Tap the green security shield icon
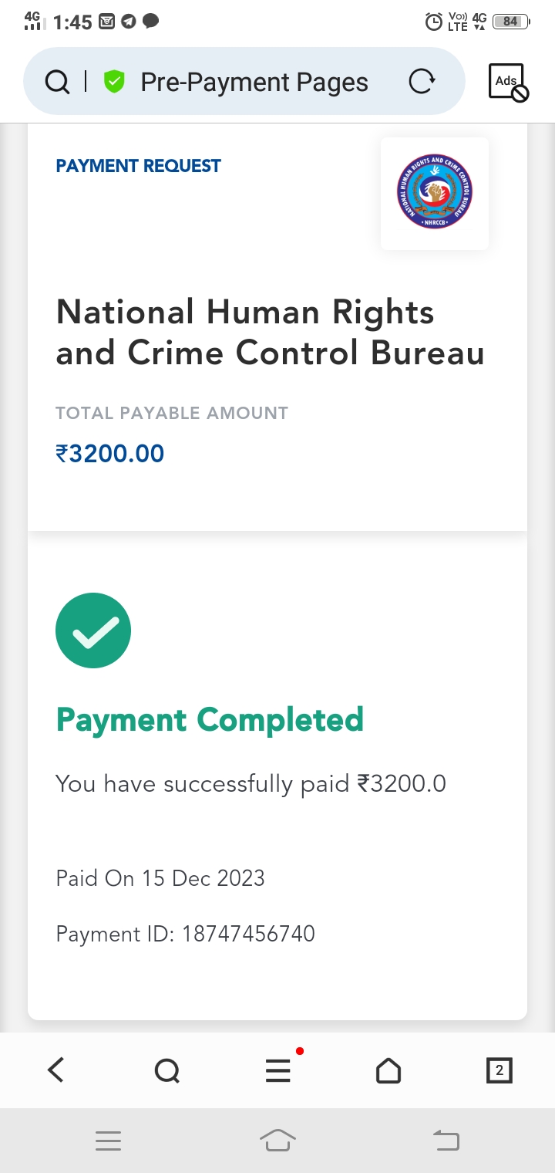This screenshot has height=1173, width=555. pyautogui.click(x=114, y=82)
